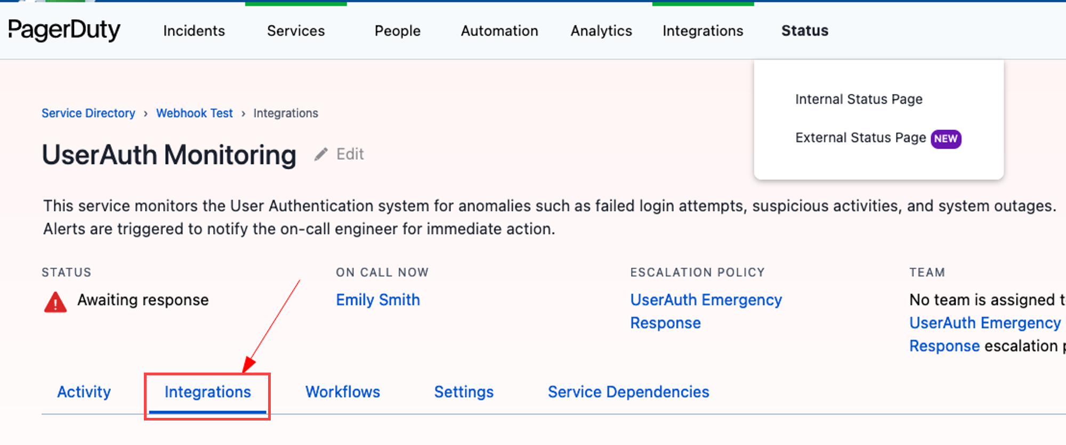Collapse the Status dropdown menu

[805, 31]
